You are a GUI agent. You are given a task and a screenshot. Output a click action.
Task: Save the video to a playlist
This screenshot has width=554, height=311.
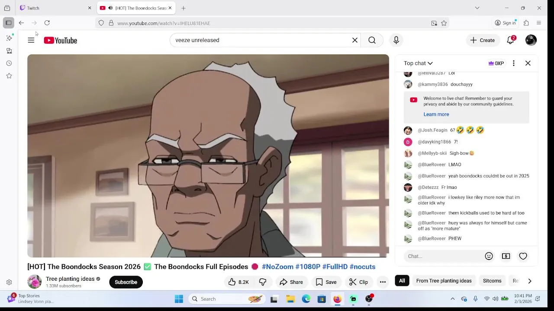326,282
